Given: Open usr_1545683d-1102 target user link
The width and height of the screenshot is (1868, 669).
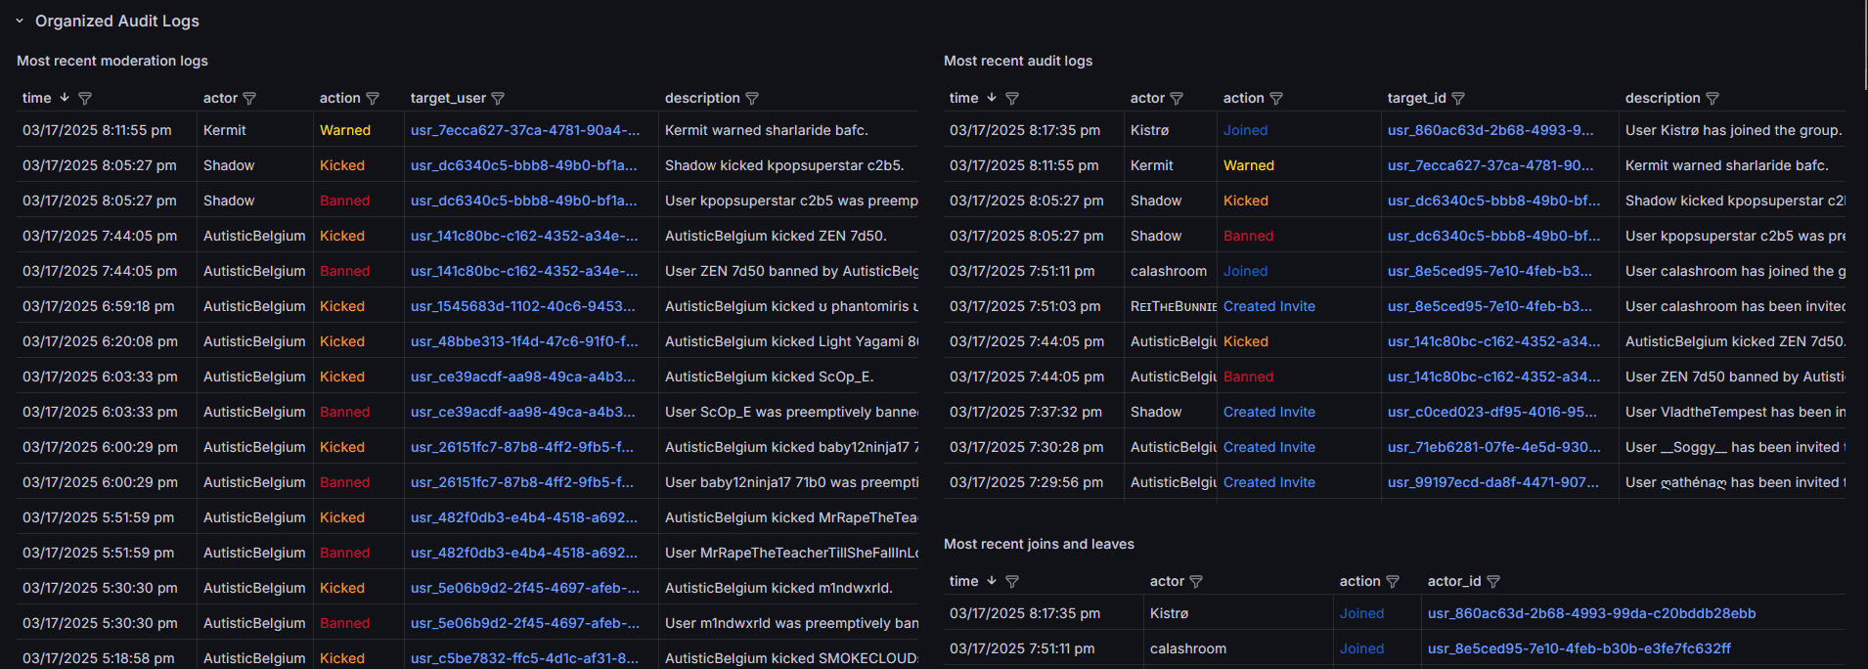Looking at the screenshot, I should tap(522, 306).
